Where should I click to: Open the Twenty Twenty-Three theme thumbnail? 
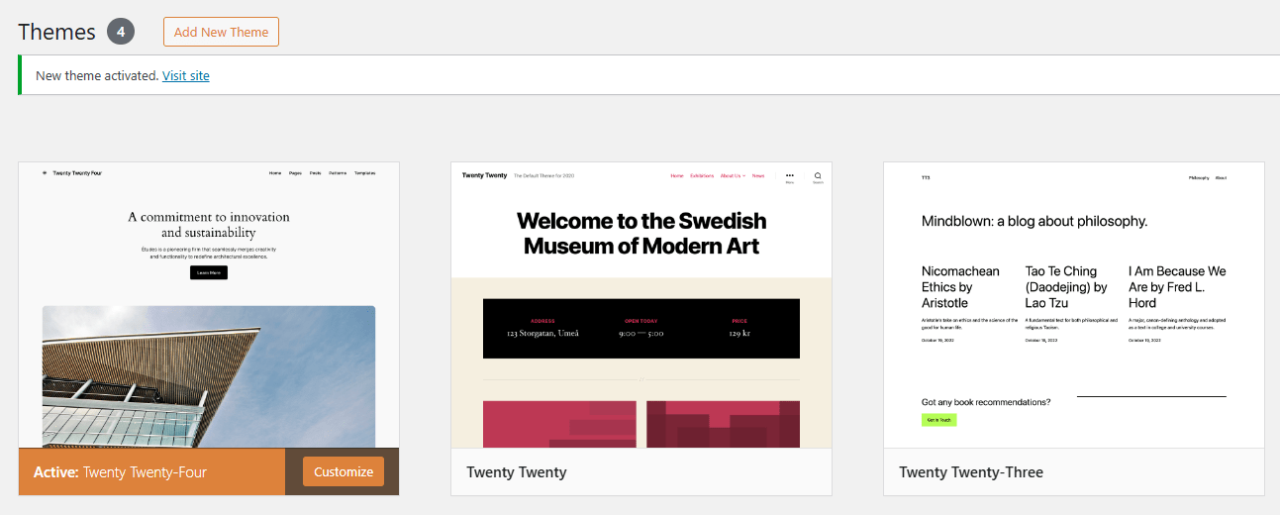[1074, 305]
